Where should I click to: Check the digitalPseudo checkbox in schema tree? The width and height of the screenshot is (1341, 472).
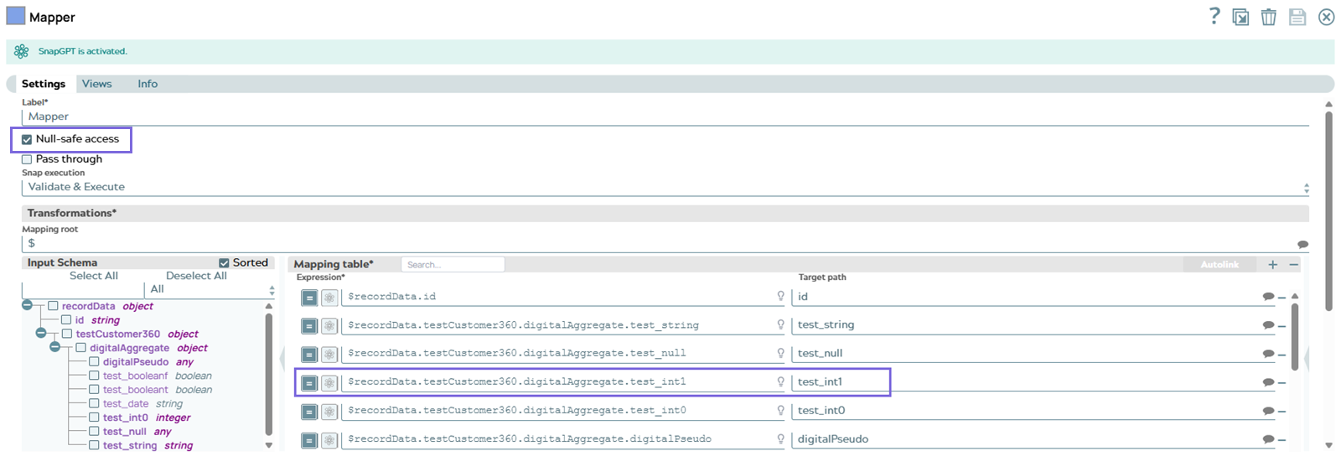pos(94,362)
